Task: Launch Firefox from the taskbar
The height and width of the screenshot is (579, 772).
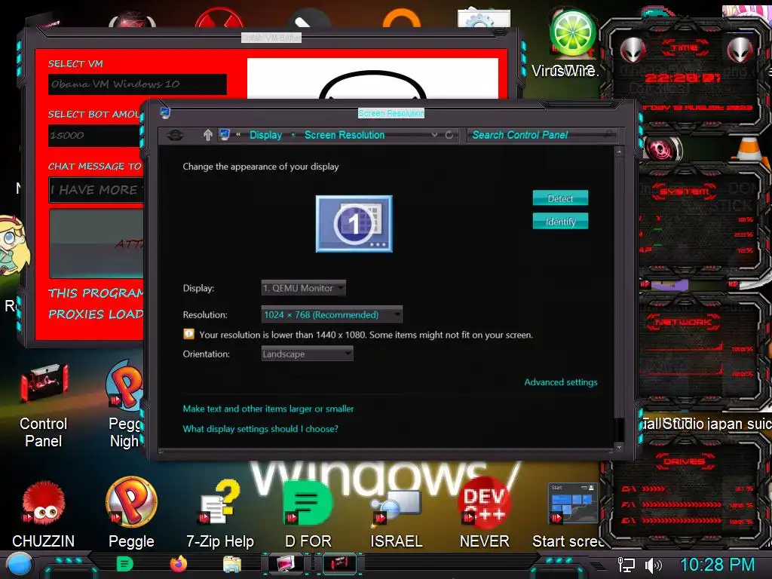Action: tap(178, 564)
